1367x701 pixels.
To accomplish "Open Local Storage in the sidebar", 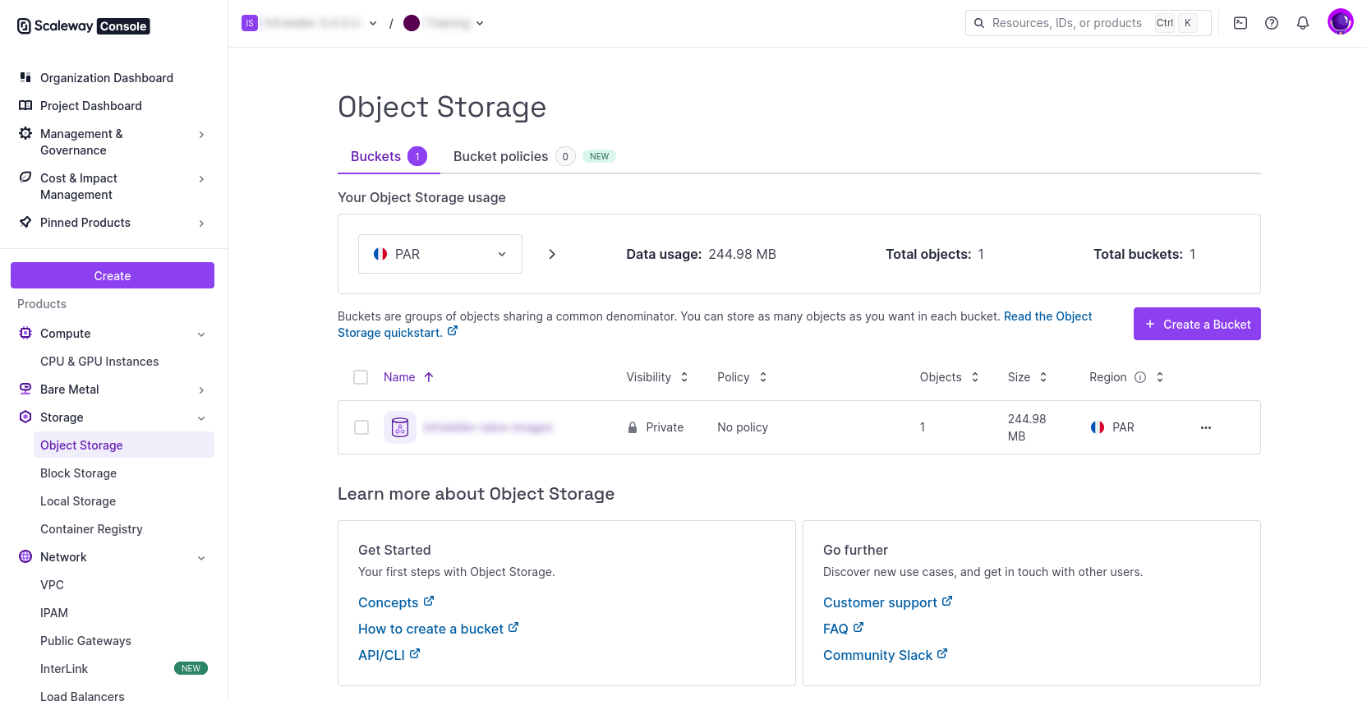I will coord(78,500).
